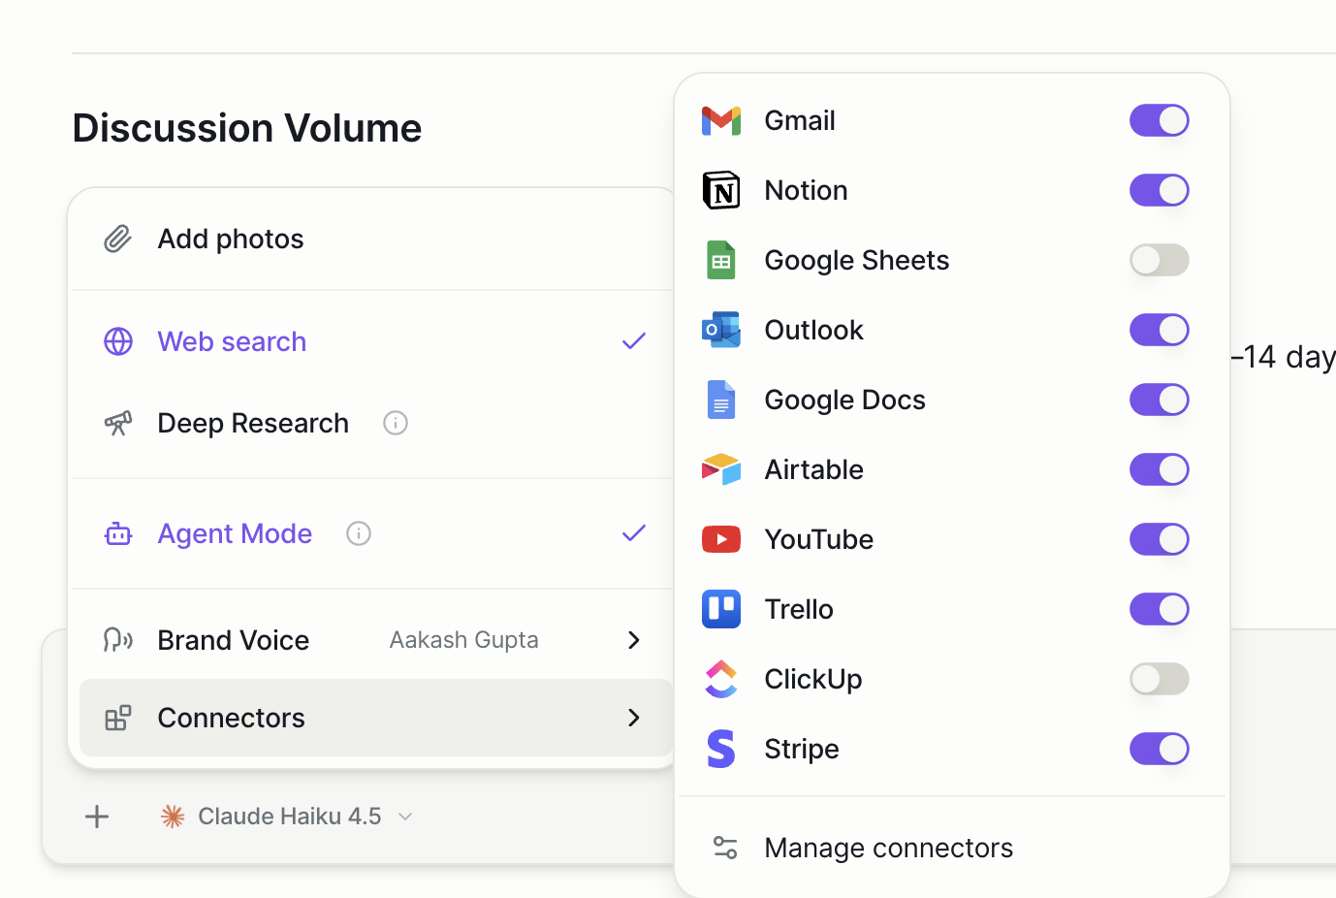Click the Trello board icon
The width and height of the screenshot is (1336, 898).
point(720,610)
